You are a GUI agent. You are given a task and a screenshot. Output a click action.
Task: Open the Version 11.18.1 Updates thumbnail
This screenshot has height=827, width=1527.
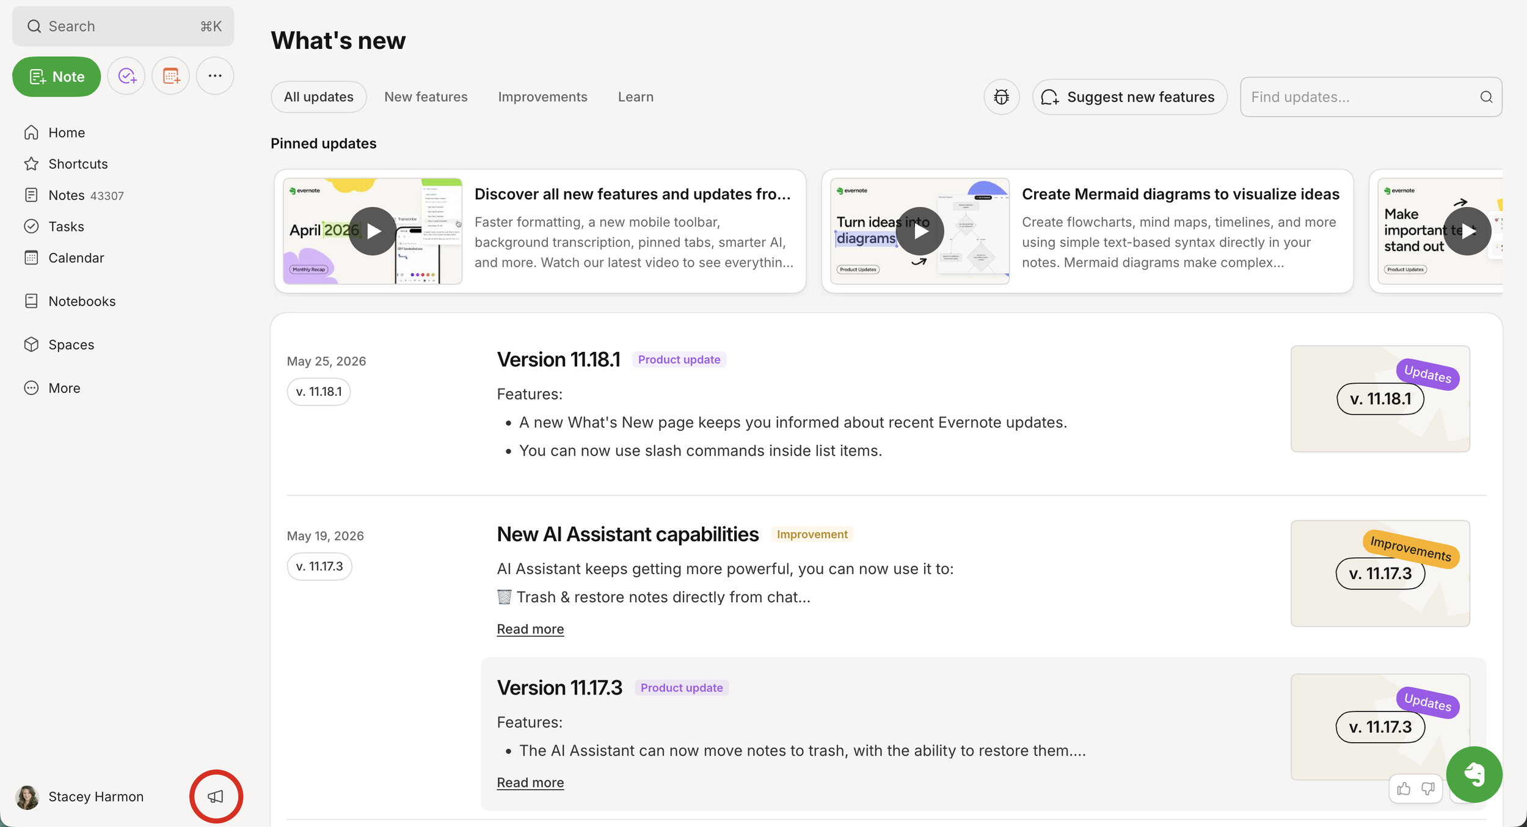point(1380,399)
